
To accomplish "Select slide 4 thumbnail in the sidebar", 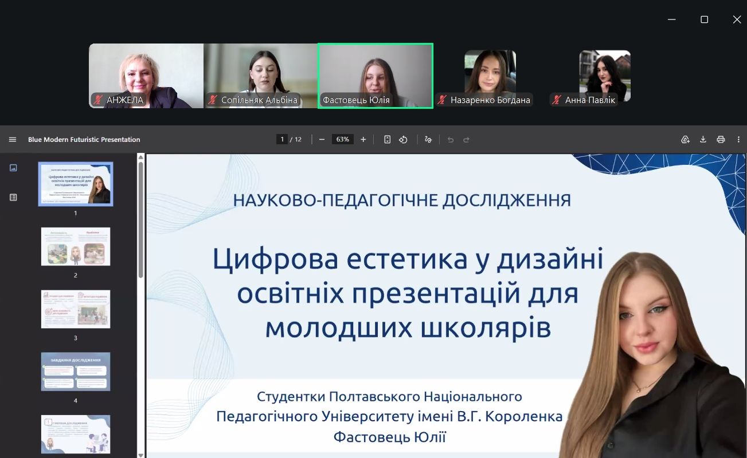I will coord(76,372).
